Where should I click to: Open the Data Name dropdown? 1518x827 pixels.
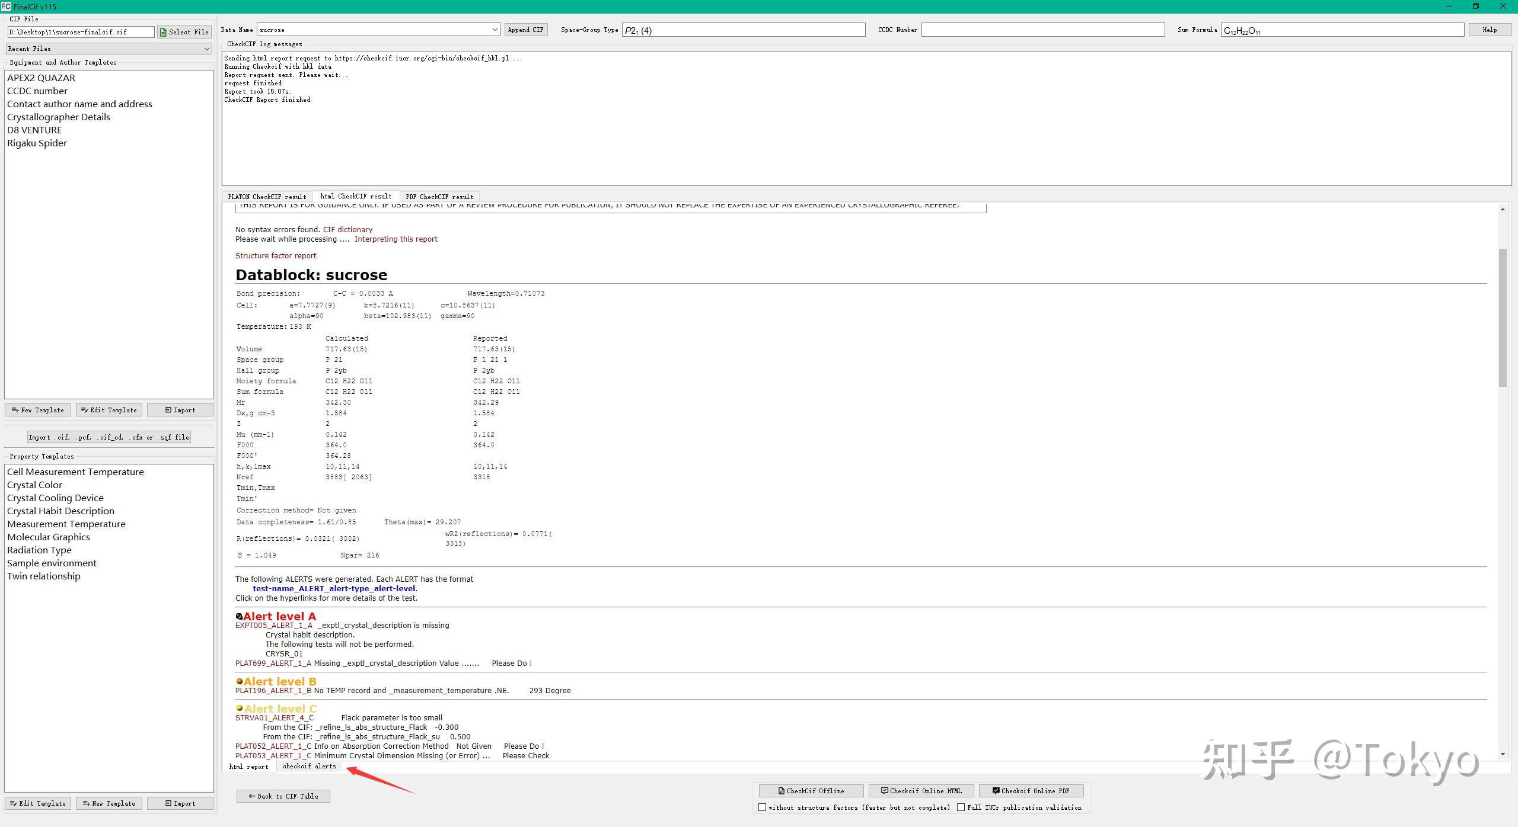click(495, 30)
